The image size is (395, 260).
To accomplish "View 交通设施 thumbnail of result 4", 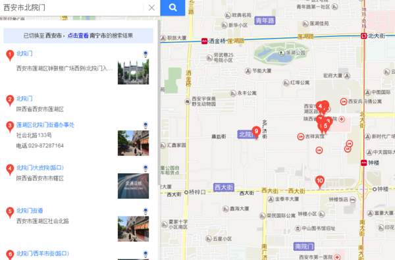I will pyautogui.click(x=133, y=186).
